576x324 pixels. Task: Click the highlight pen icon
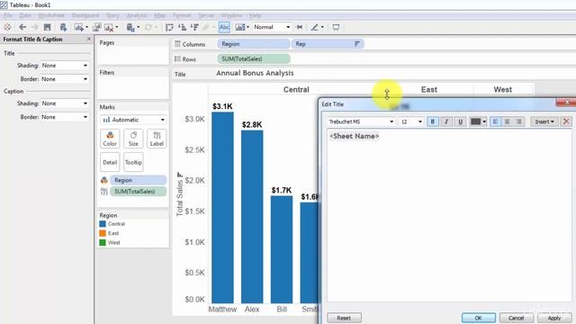tap(314, 27)
